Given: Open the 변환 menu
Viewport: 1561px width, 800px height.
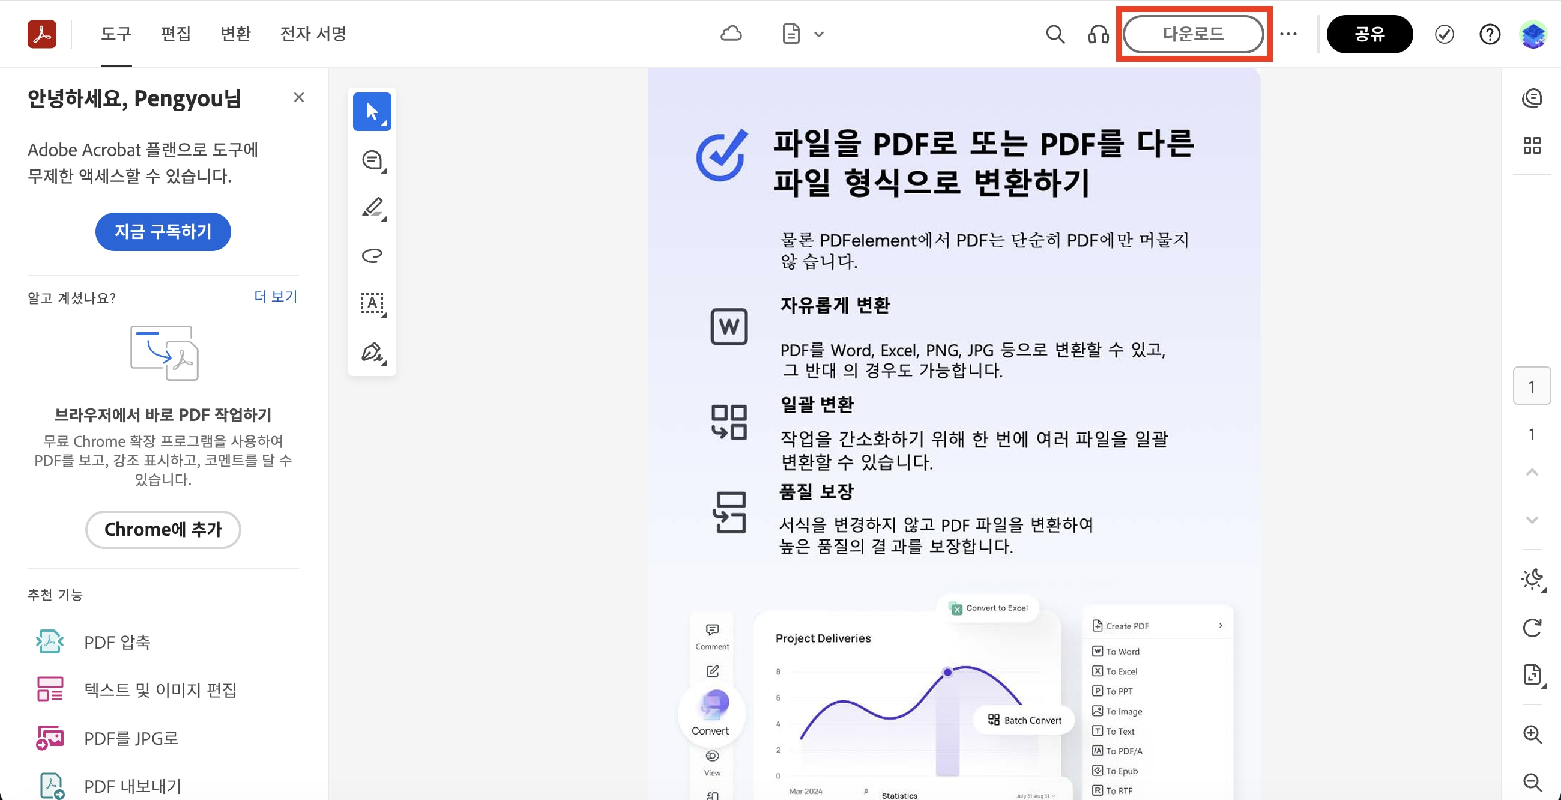Looking at the screenshot, I should (x=236, y=34).
